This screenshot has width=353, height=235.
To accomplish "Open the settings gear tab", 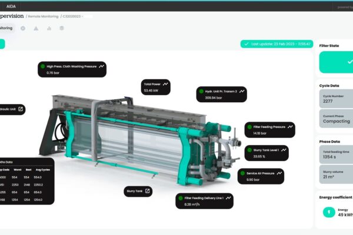I will (x=22, y=28).
